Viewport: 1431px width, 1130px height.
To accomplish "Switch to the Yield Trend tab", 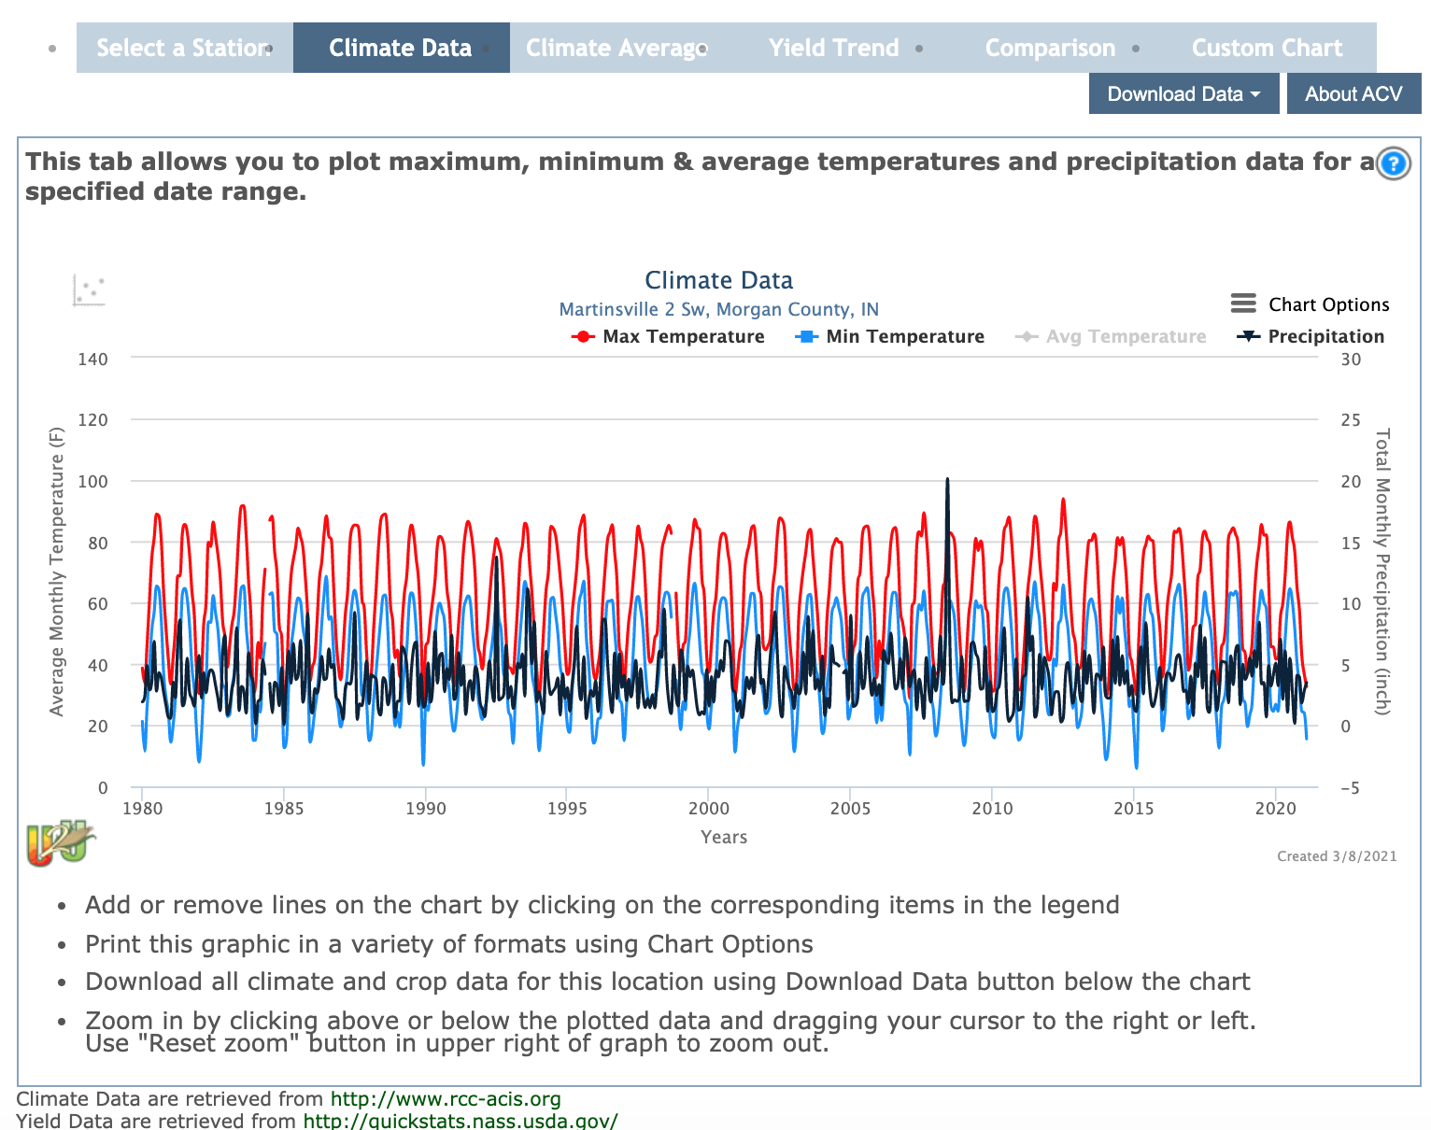I will 833,48.
